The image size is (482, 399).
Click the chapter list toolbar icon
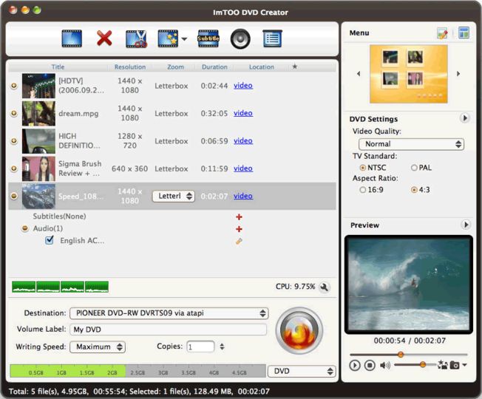(x=272, y=38)
